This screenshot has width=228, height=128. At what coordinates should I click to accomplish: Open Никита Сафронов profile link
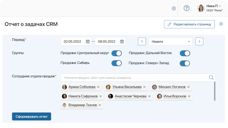83,96
